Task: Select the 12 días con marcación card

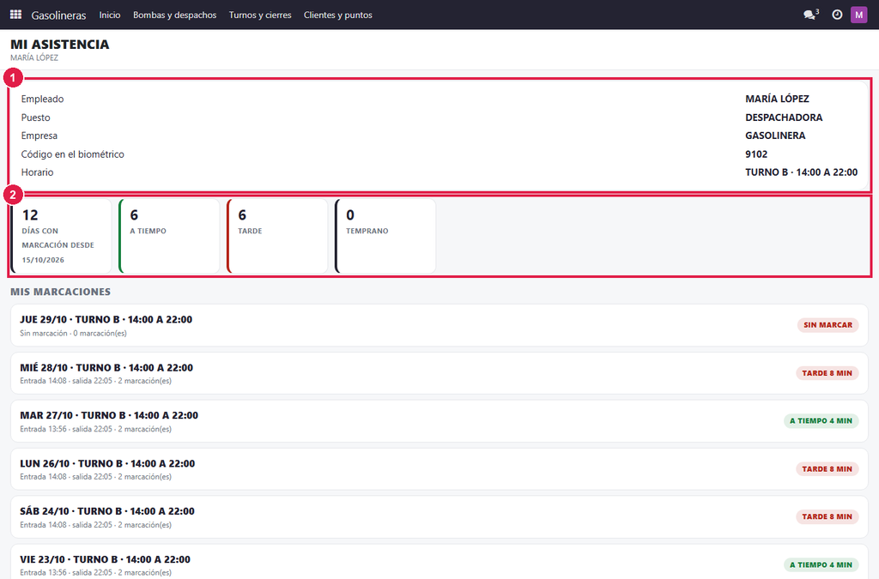Action: (x=61, y=236)
